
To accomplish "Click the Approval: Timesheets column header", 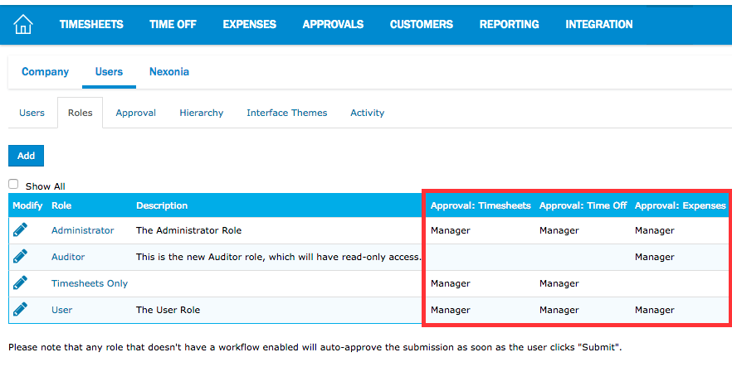I will (481, 205).
